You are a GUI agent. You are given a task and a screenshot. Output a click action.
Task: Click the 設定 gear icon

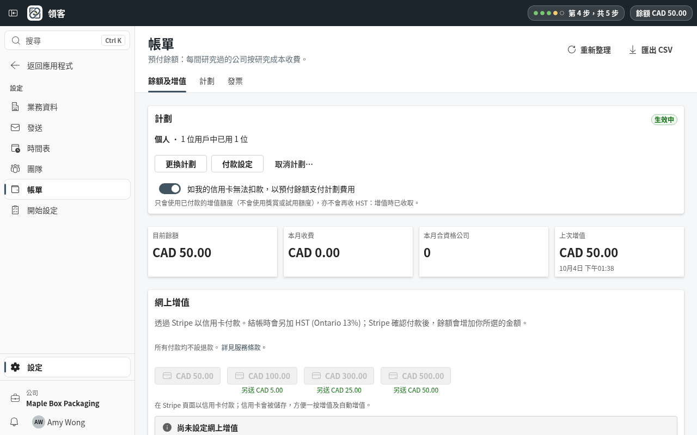point(15,368)
